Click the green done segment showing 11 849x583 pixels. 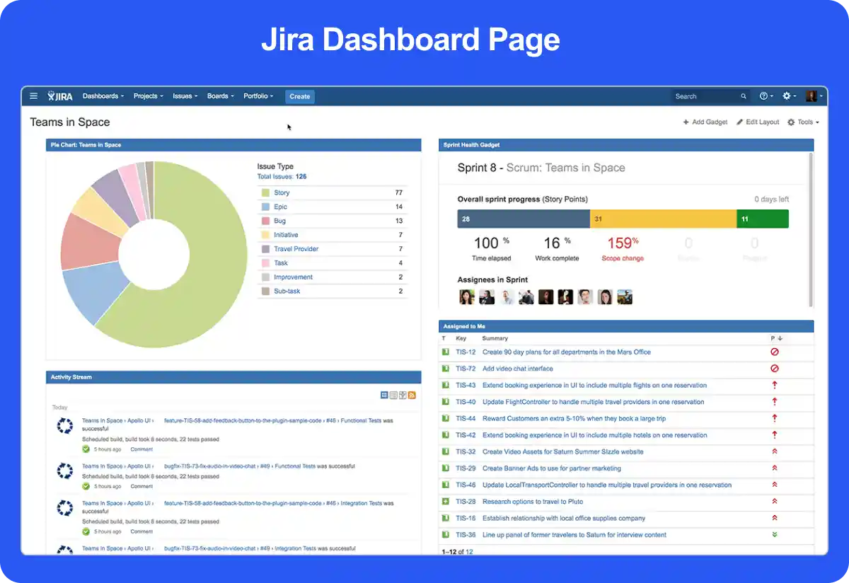[763, 219]
